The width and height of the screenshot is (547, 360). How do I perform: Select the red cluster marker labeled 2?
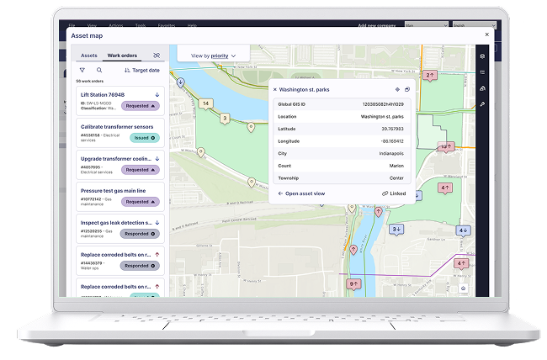tap(430, 76)
